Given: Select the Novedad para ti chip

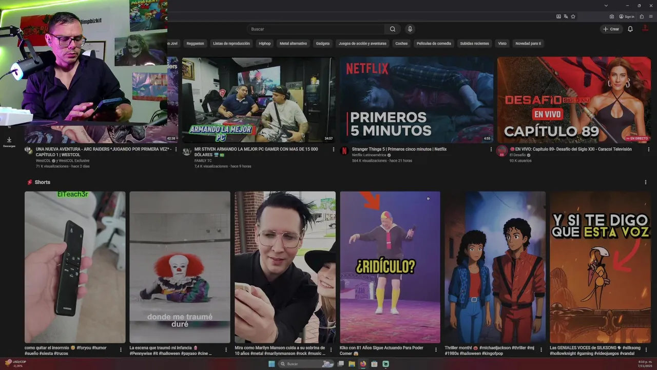Looking at the screenshot, I should pos(528,44).
